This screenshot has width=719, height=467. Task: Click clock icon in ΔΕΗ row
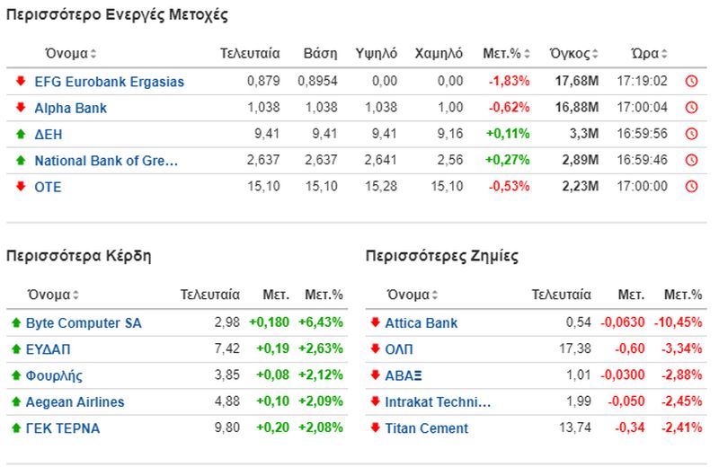[691, 134]
